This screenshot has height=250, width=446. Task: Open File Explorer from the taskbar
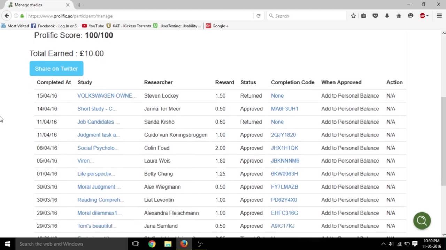[x=168, y=244]
